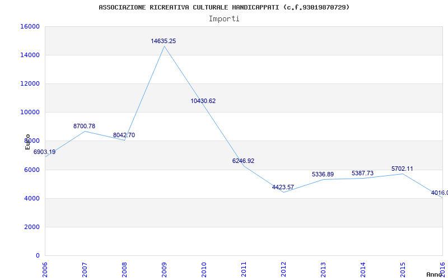Image resolution: width=448 pixels, height=280 pixels.
Task: Click the 4000 y-axis label
Action: pos(32,199)
